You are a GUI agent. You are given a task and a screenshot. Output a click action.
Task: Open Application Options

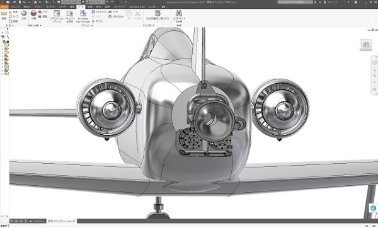pyautogui.click(x=57, y=16)
